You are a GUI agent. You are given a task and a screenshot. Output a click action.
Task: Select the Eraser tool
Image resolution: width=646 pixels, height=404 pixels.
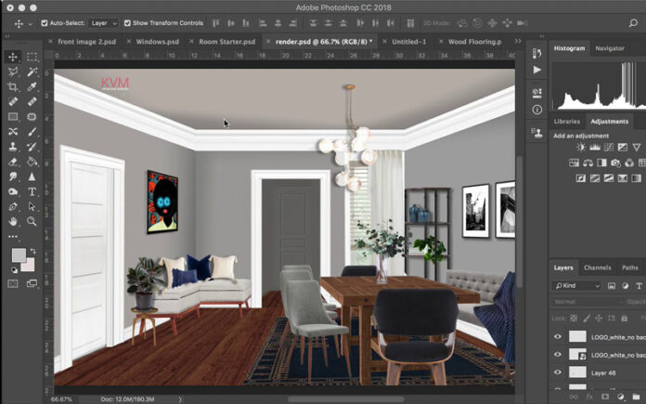tap(13, 162)
